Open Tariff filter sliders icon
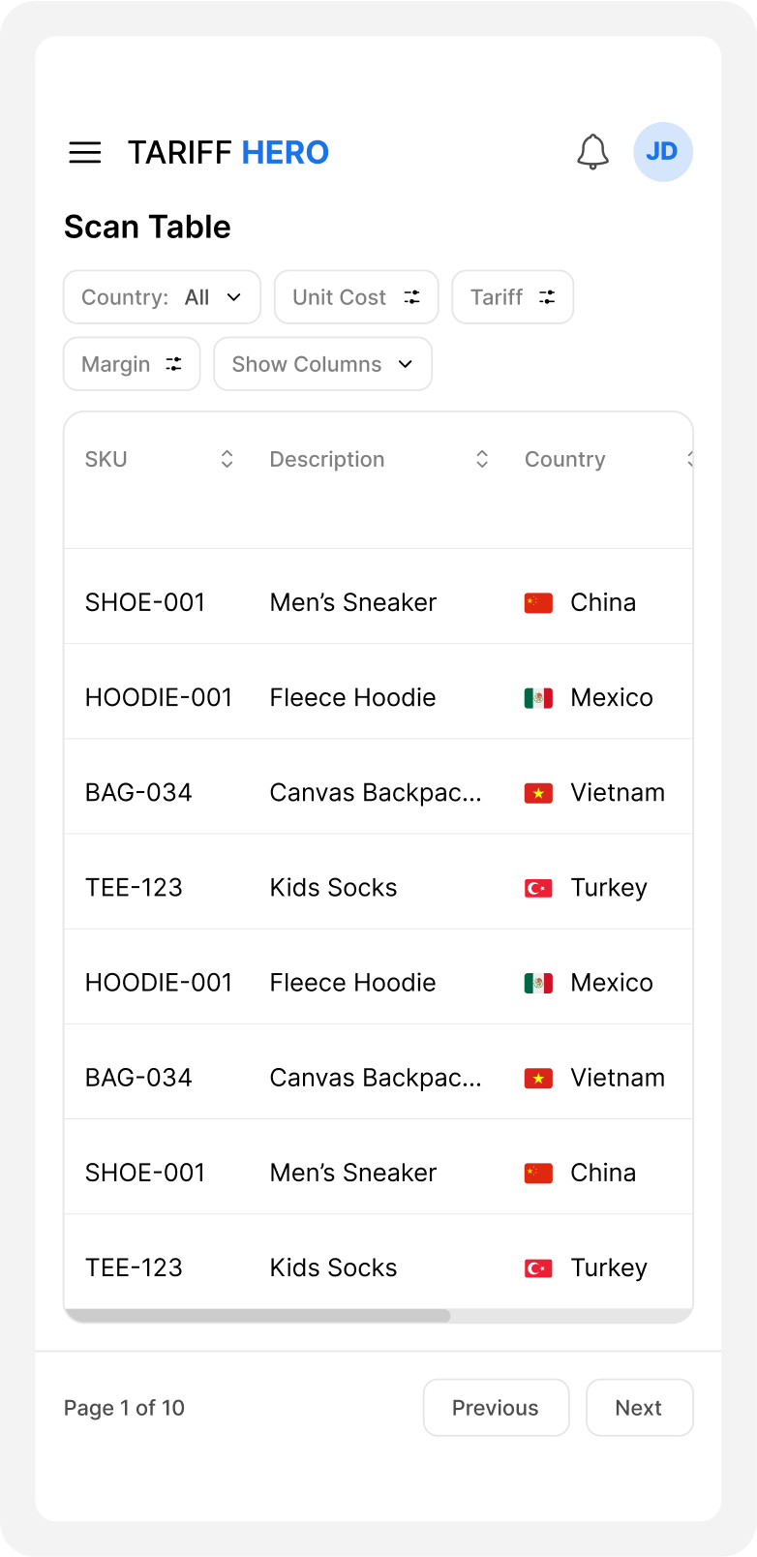Image resolution: width=757 pixels, height=1557 pixels. point(547,297)
